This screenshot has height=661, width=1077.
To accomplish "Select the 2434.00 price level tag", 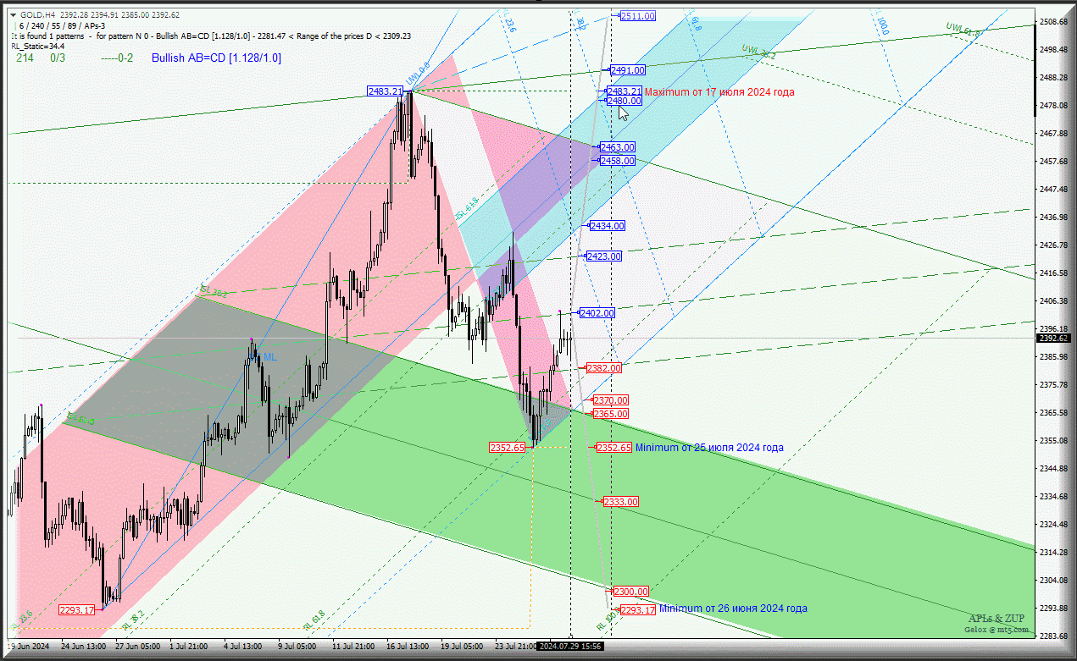I will pyautogui.click(x=608, y=226).
